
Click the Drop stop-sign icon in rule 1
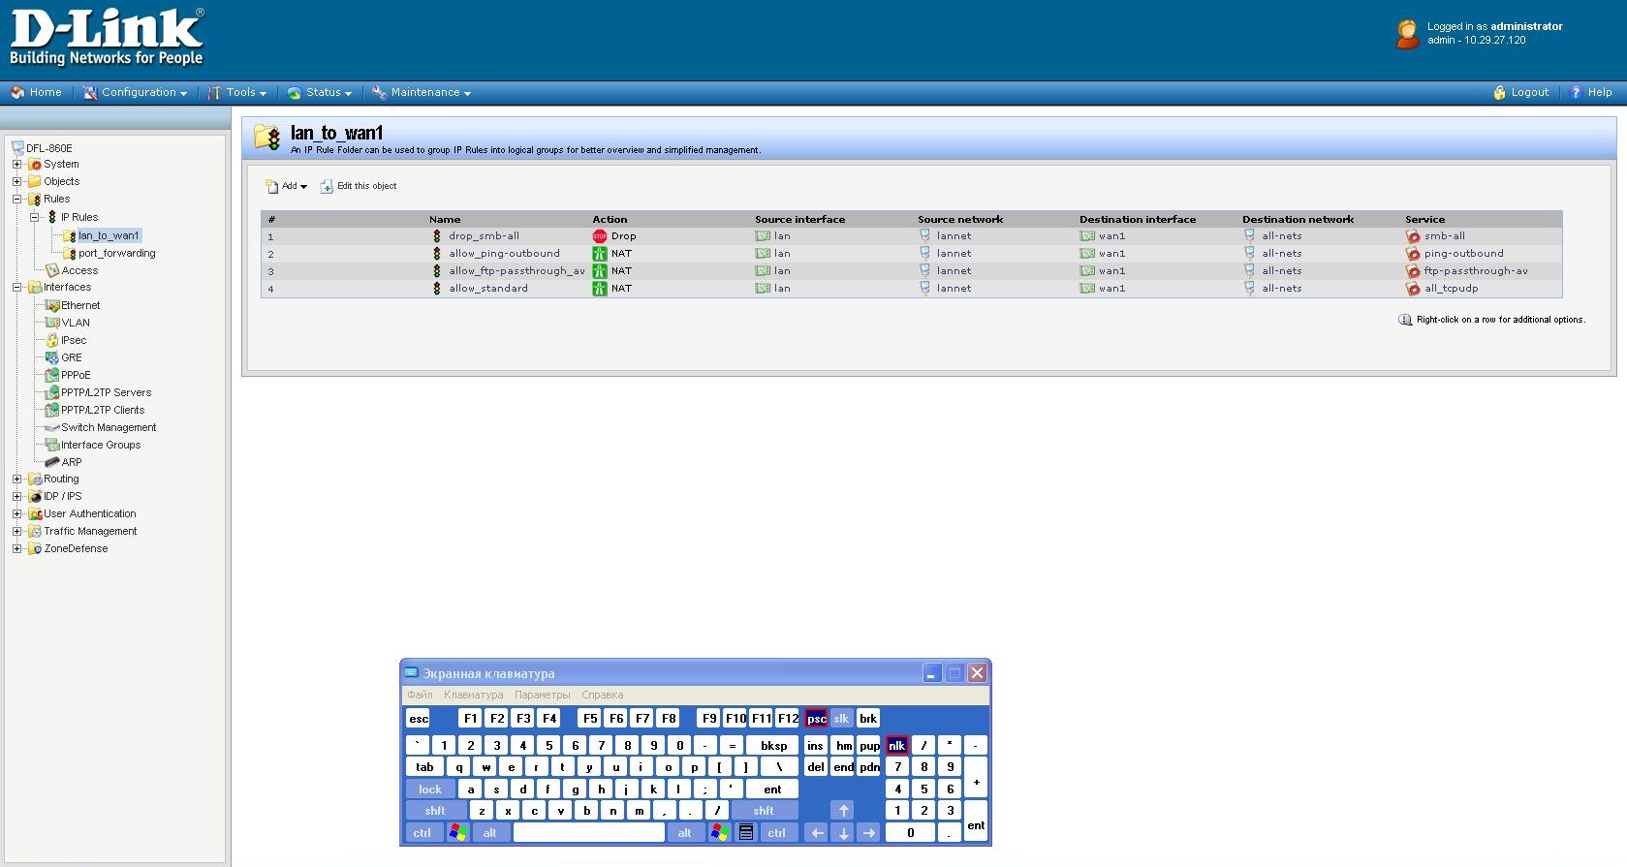[600, 236]
